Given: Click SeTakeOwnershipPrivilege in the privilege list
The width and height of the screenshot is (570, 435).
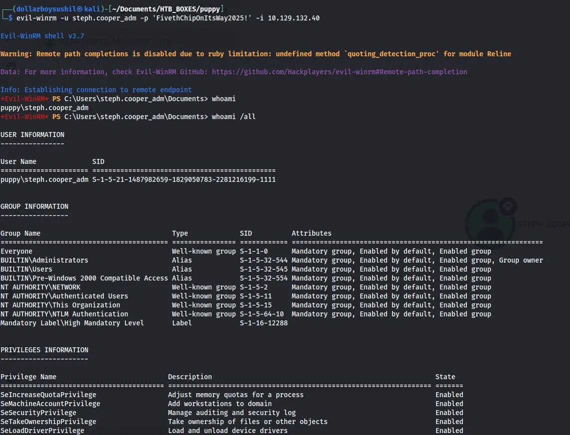Looking at the screenshot, I should tap(48, 422).
